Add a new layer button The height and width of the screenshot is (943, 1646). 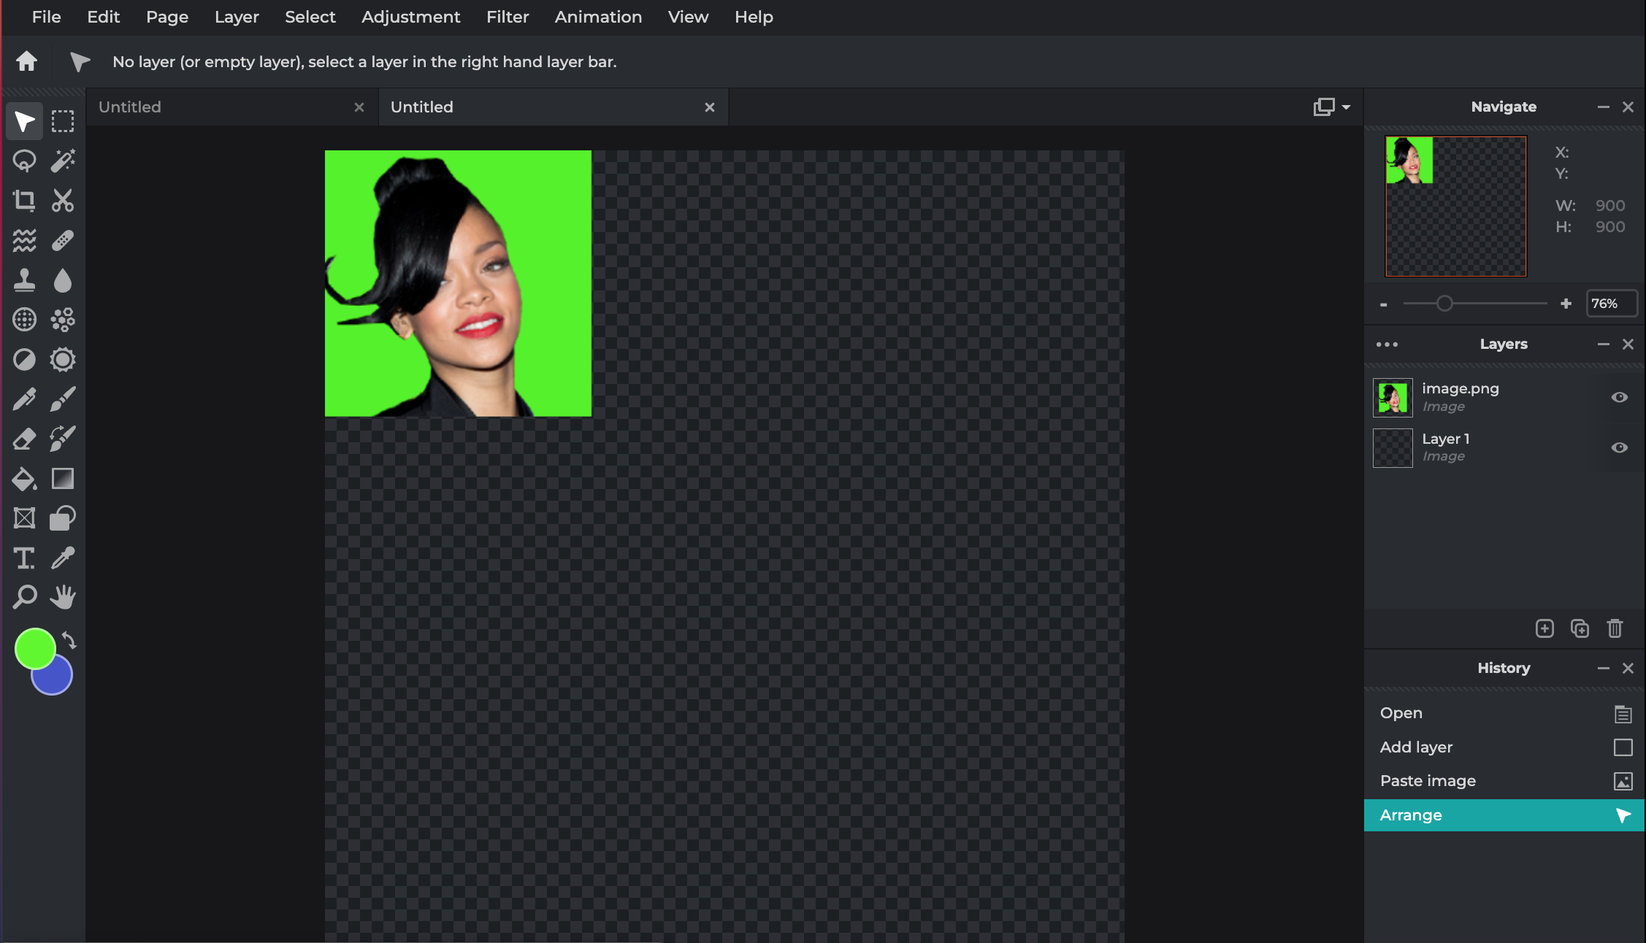tap(1544, 628)
